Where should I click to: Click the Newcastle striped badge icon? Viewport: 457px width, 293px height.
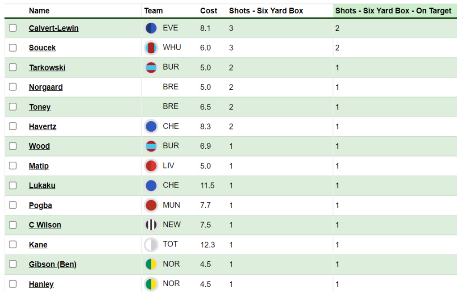151,225
